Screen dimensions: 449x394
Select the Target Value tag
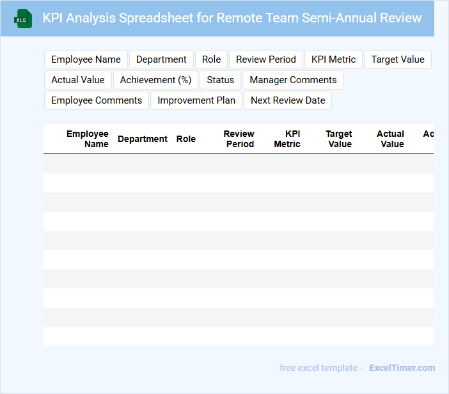(x=397, y=59)
